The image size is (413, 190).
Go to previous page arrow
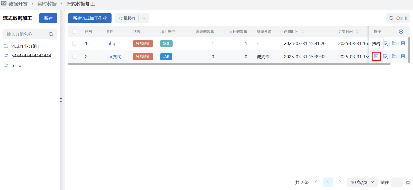coord(316,182)
